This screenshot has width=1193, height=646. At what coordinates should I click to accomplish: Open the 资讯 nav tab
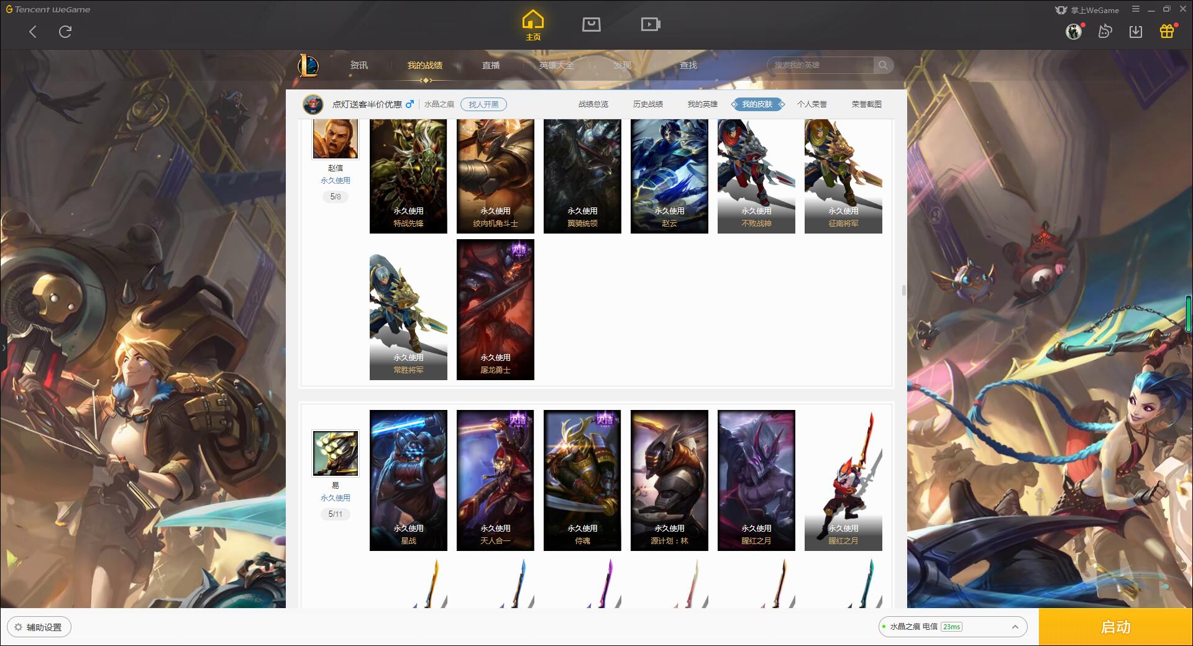pos(359,65)
